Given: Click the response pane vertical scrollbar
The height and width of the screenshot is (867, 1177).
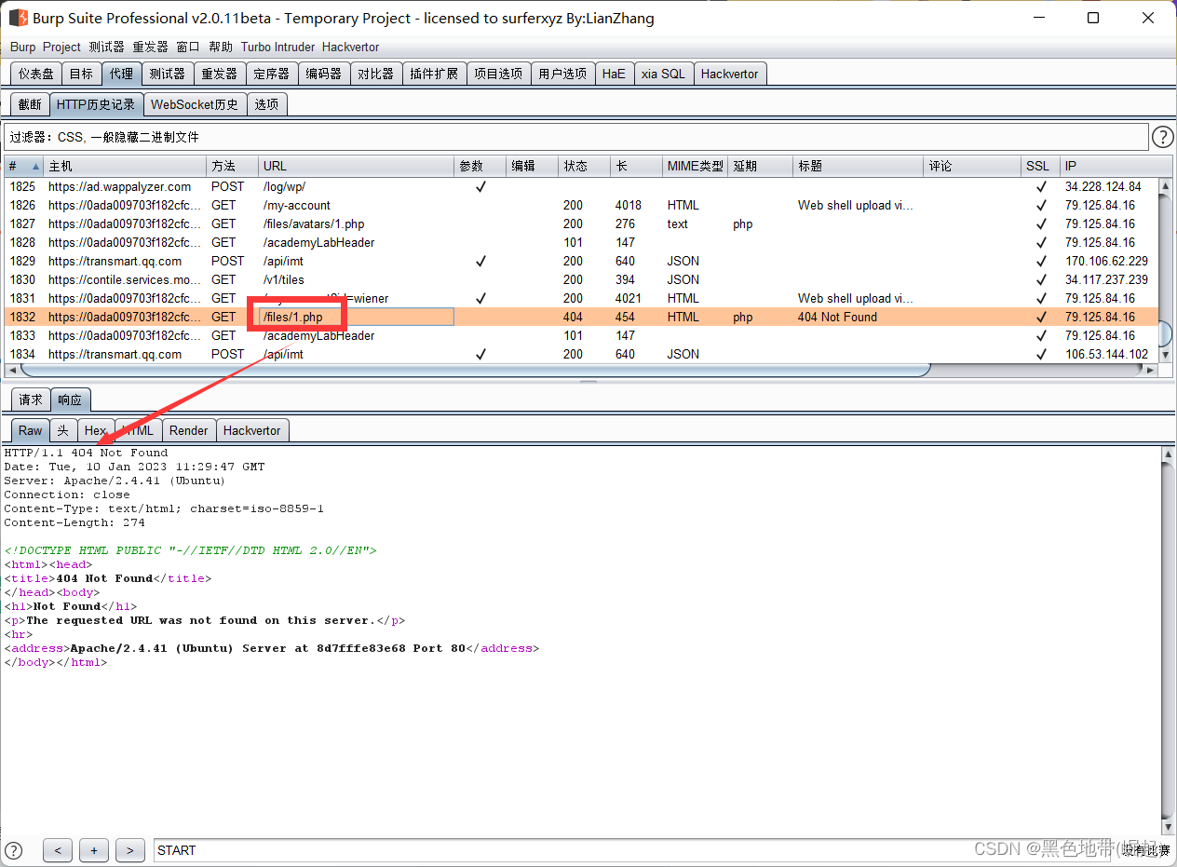Looking at the screenshot, I should point(1169,639).
